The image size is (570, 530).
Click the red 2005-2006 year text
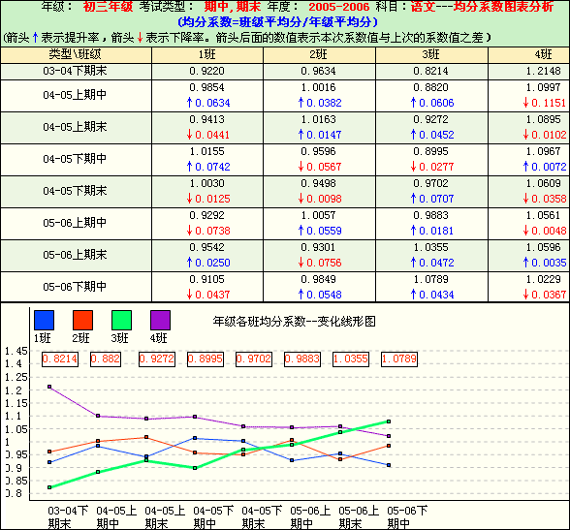pyautogui.click(x=338, y=6)
